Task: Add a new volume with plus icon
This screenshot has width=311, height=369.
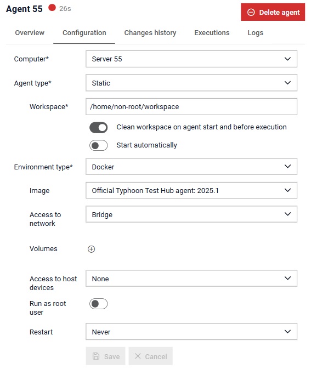Action: (92, 249)
